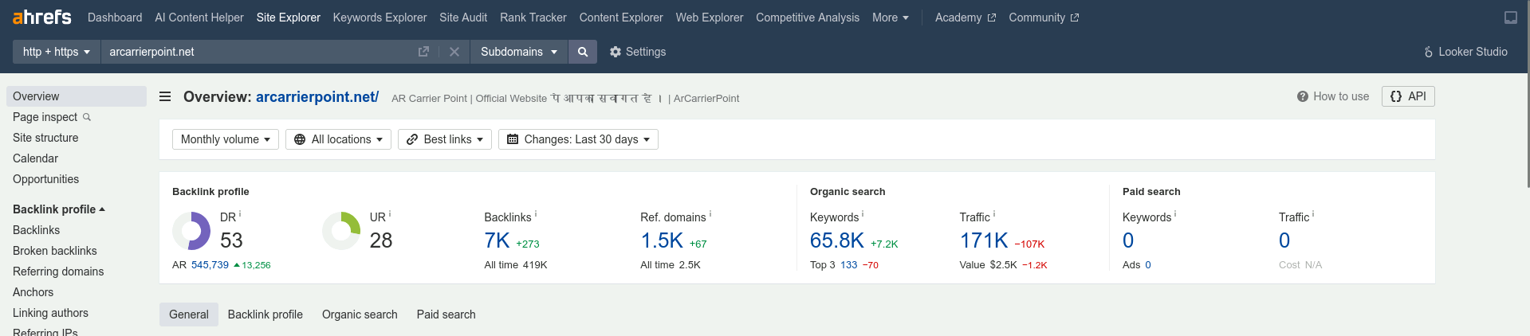This screenshot has height=336, width=1530.
Task: Open Changes: Last 30 days dropdown
Action: [x=578, y=139]
